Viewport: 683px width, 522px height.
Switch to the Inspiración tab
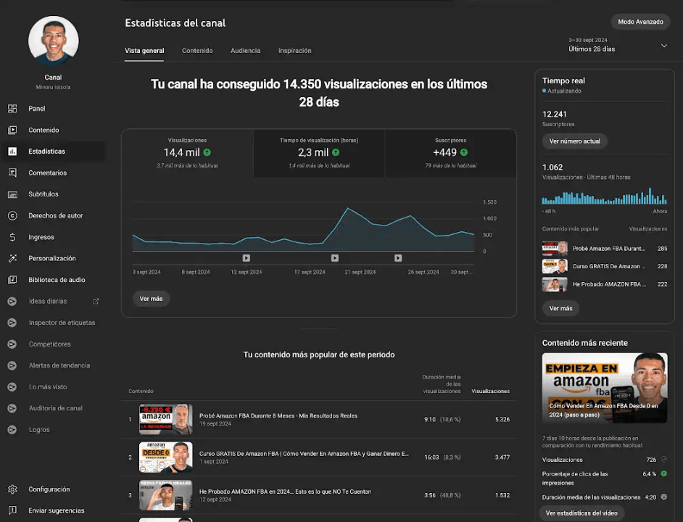click(x=294, y=51)
